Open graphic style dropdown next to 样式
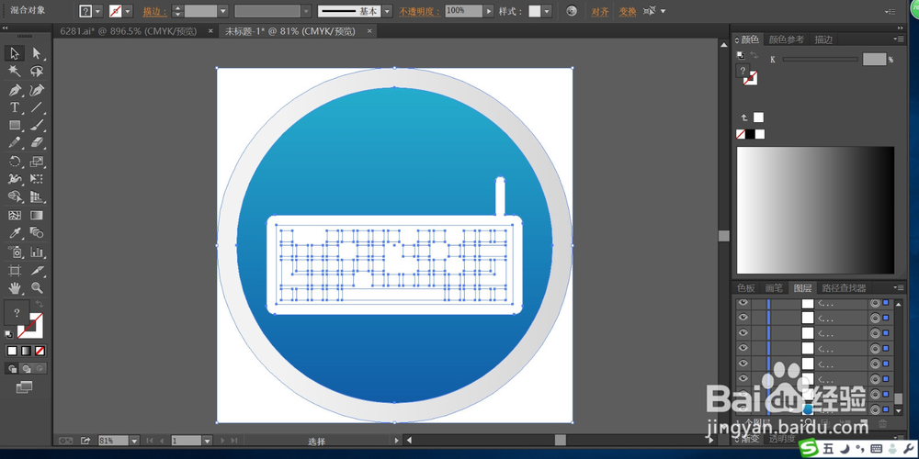Screen dimensions: 919x459 coord(547,11)
